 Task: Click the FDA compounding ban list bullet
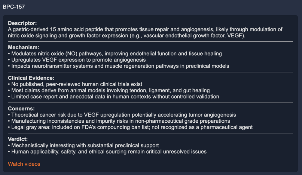(132, 127)
